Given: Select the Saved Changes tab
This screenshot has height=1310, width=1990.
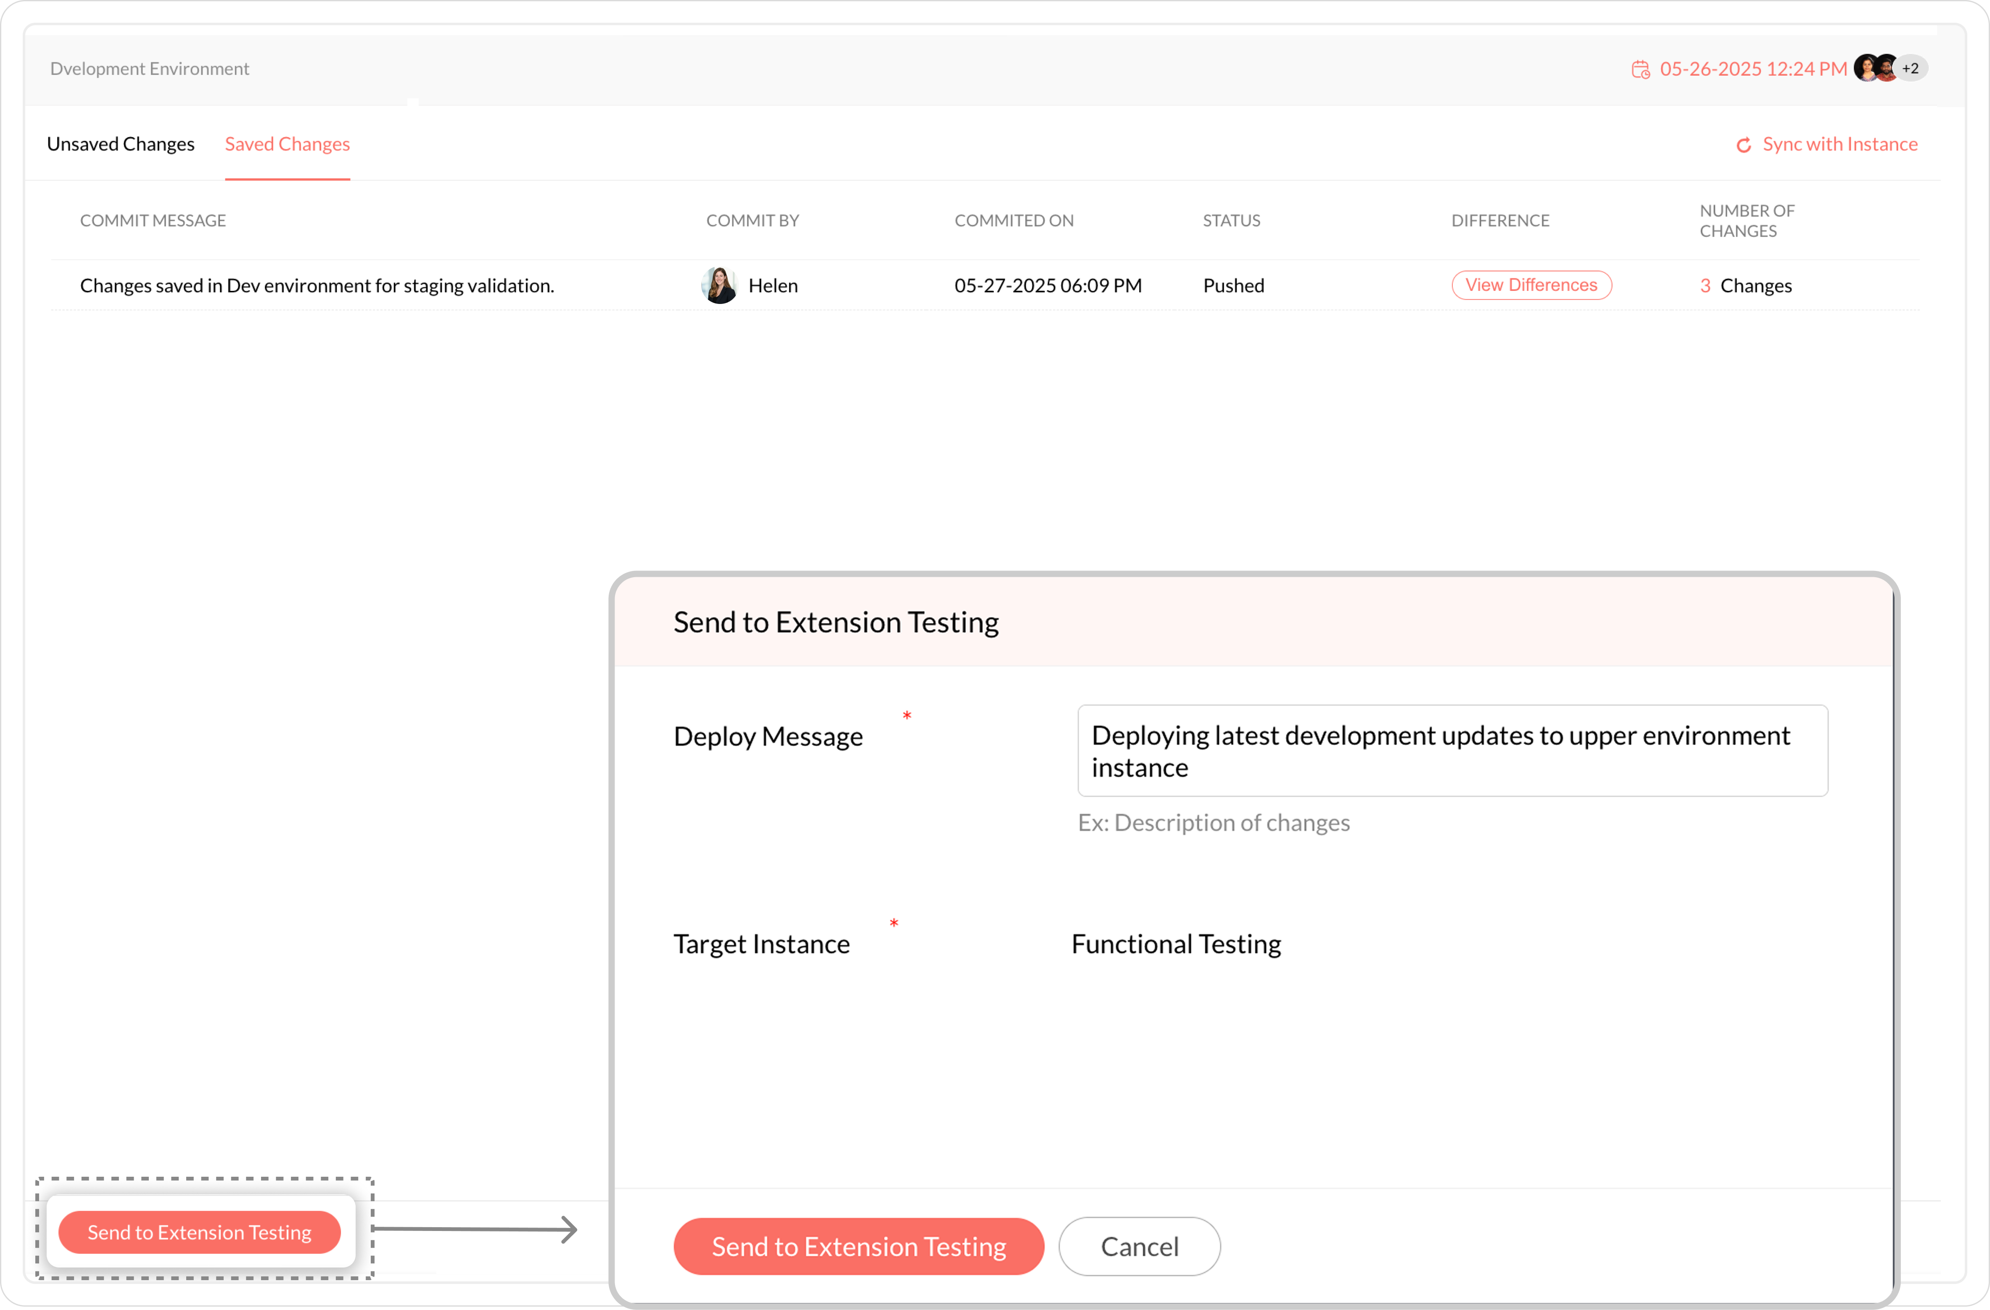Looking at the screenshot, I should coord(287,144).
